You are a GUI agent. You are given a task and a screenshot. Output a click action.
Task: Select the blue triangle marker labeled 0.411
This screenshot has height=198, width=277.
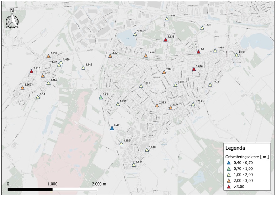click(112, 128)
